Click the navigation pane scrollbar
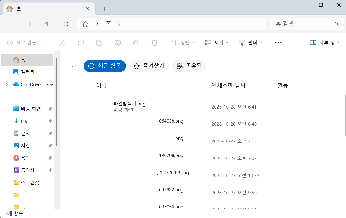This screenshot has height=218, width=346. [57, 101]
